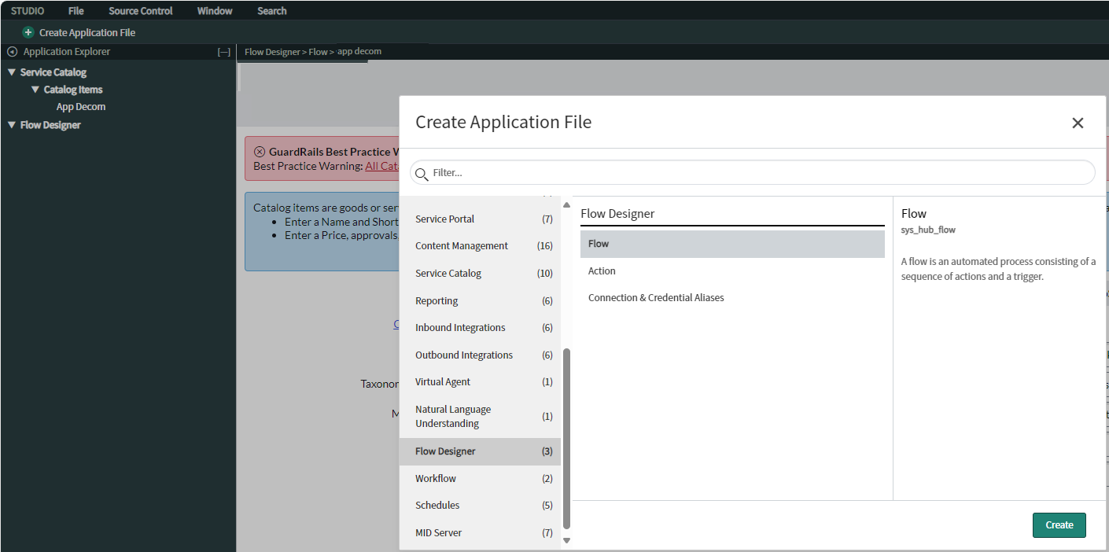The height and width of the screenshot is (552, 1109).
Task: Select the Inbound Integrations category
Action: click(x=480, y=328)
